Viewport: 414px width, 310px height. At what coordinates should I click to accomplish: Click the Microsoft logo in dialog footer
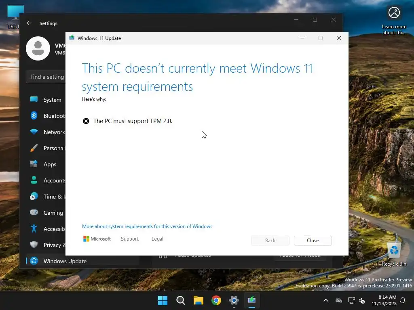click(x=97, y=239)
